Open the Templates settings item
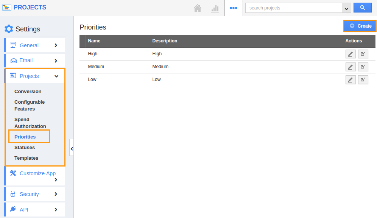Viewport: 377px width, 218px height. 26,158
